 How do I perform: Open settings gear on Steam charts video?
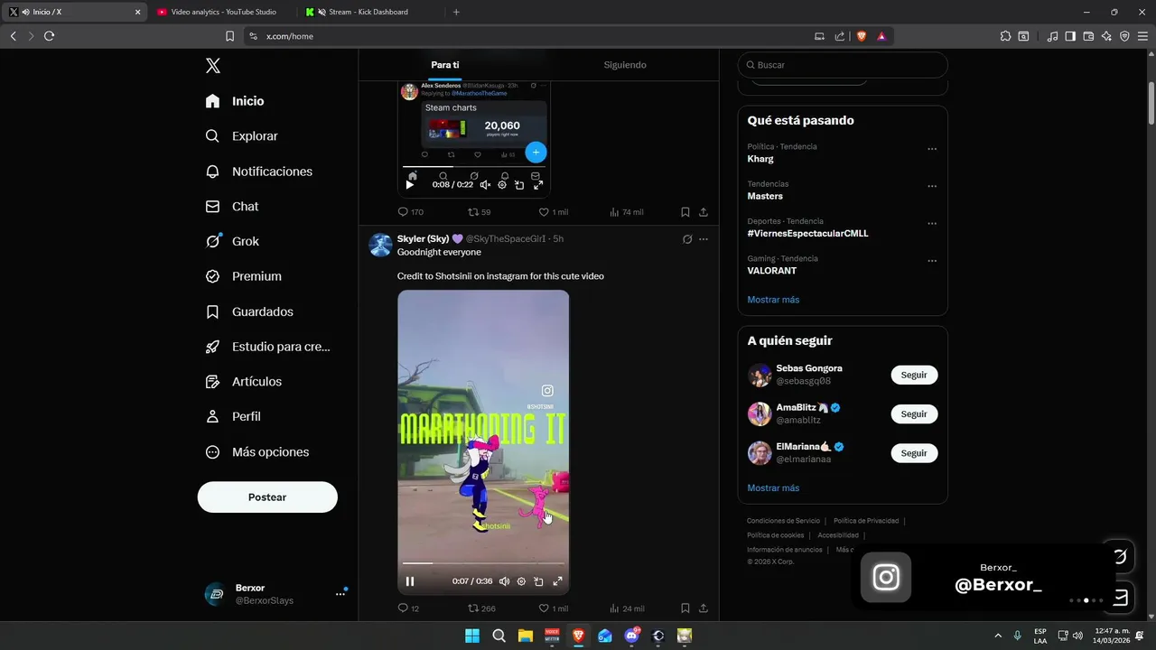click(502, 185)
